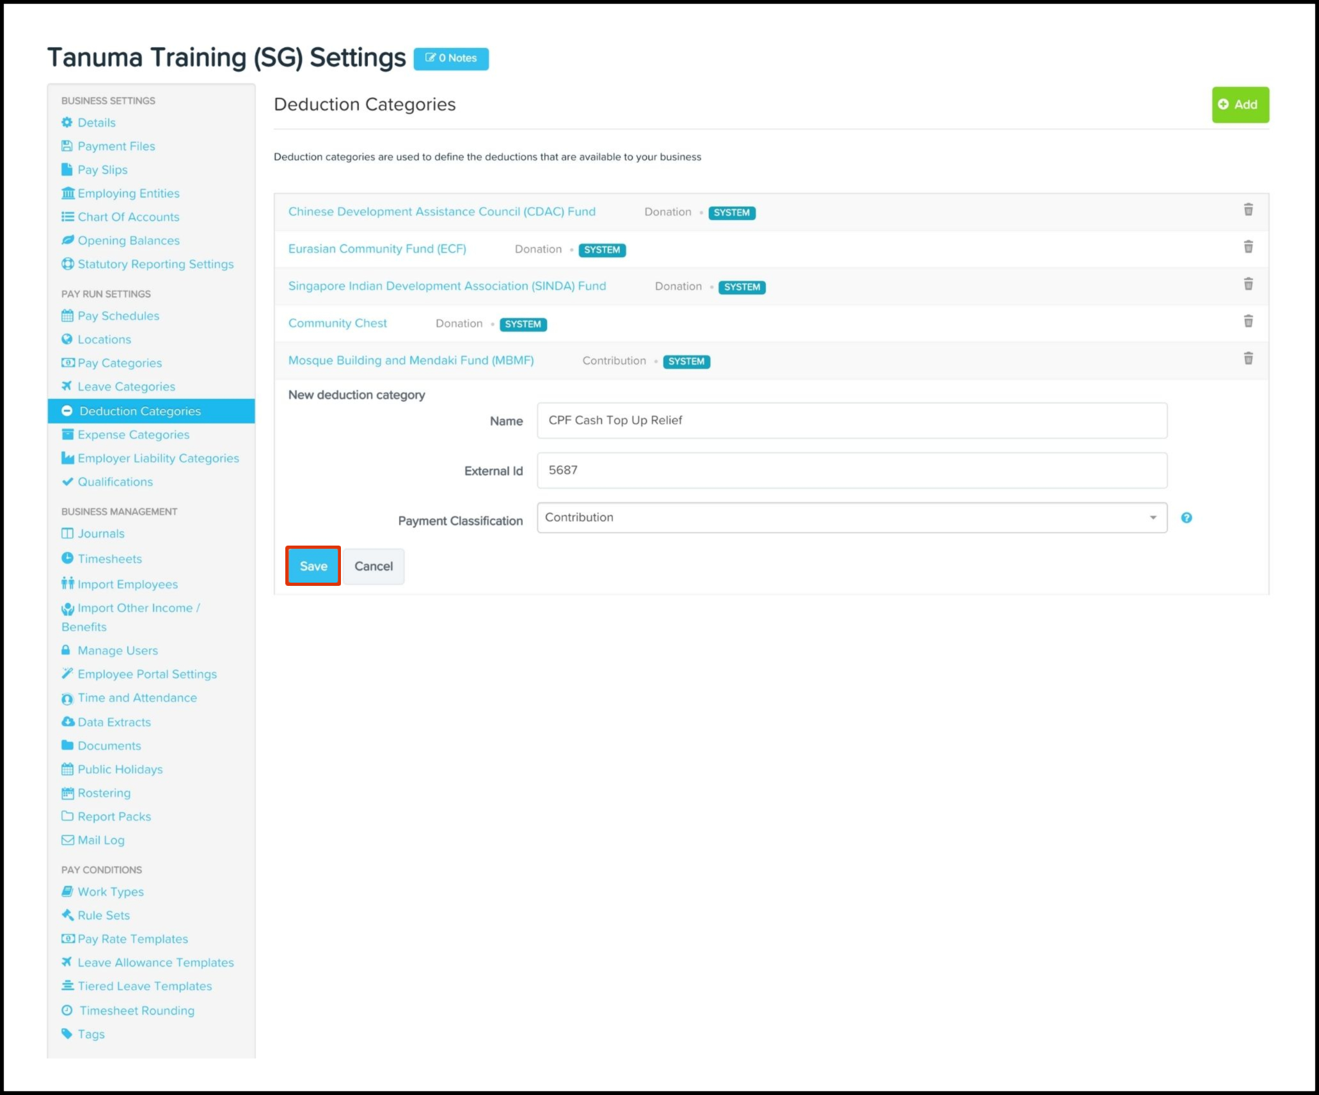Click the green Add button
The image size is (1319, 1095).
tap(1240, 104)
